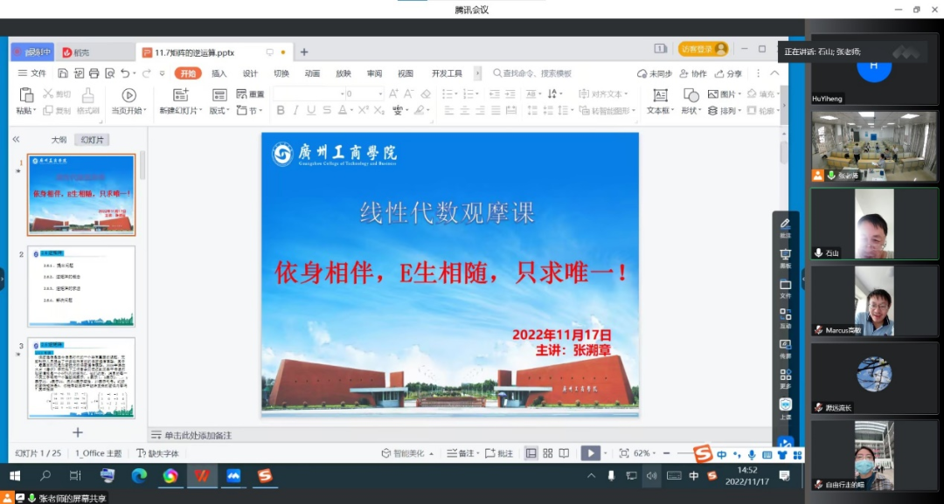944x504 pixels.
Task: Open WPS Office from the Windows taskbar
Action: click(x=202, y=476)
